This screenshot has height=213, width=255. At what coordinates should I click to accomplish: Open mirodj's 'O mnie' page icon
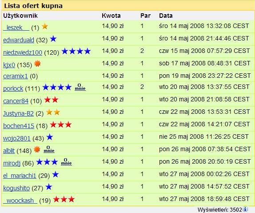(x=66, y=162)
